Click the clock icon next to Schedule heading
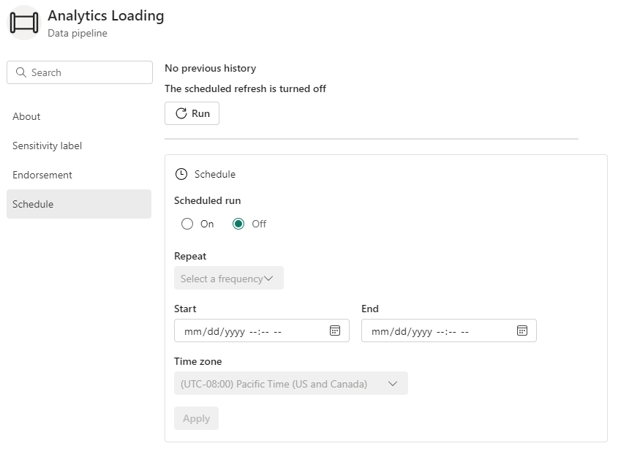Image resolution: width=629 pixels, height=476 pixels. tap(181, 174)
